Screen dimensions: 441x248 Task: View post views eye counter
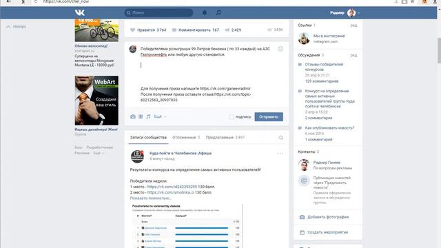click(275, 30)
